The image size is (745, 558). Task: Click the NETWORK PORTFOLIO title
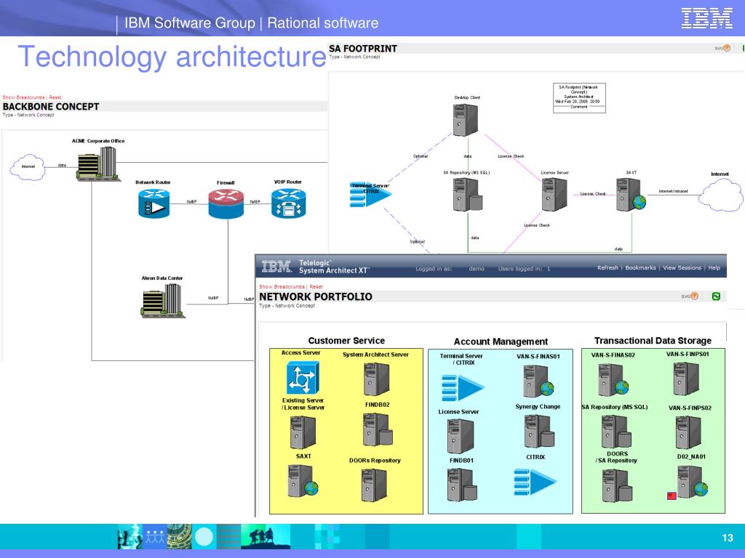316,296
